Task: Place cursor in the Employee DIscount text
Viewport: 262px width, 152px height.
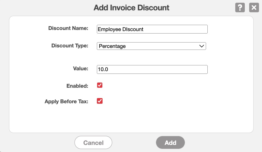Action: coord(120,29)
